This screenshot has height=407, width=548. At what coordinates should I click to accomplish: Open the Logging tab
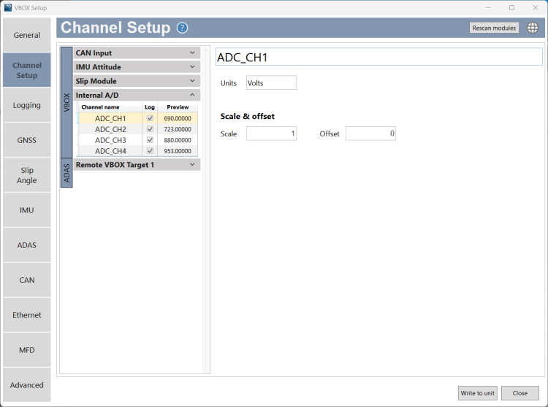[x=27, y=105]
